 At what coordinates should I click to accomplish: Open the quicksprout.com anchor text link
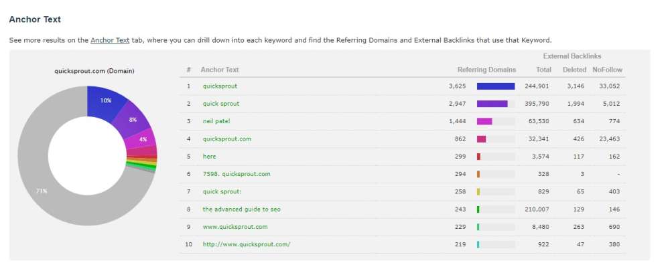[227, 139]
